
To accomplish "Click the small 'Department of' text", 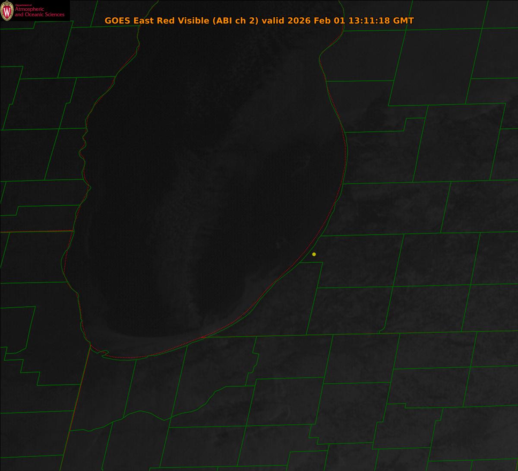I will tap(24, 5).
